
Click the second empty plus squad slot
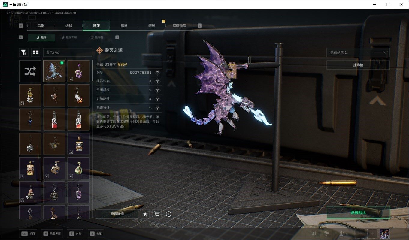pos(372,234)
